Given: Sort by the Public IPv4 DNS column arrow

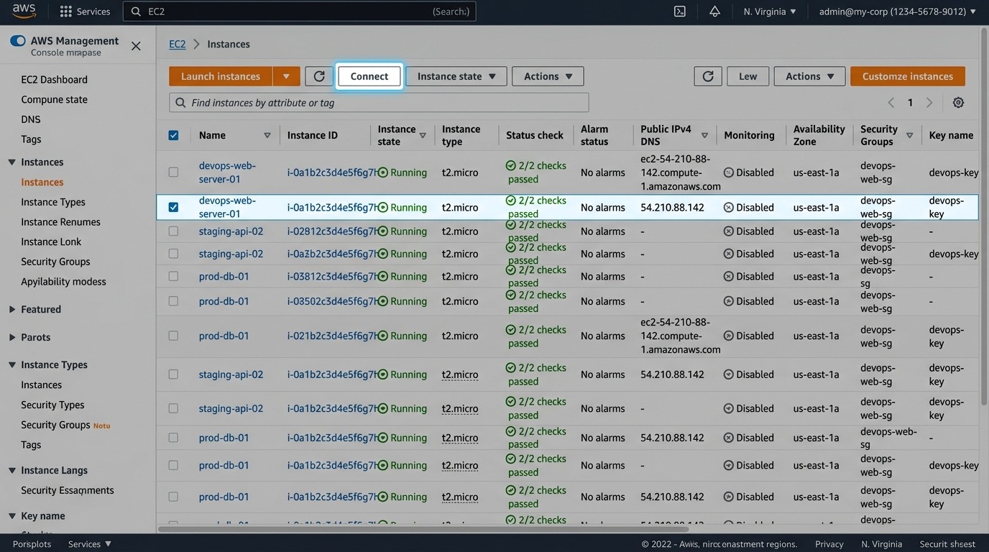Looking at the screenshot, I should click(704, 135).
